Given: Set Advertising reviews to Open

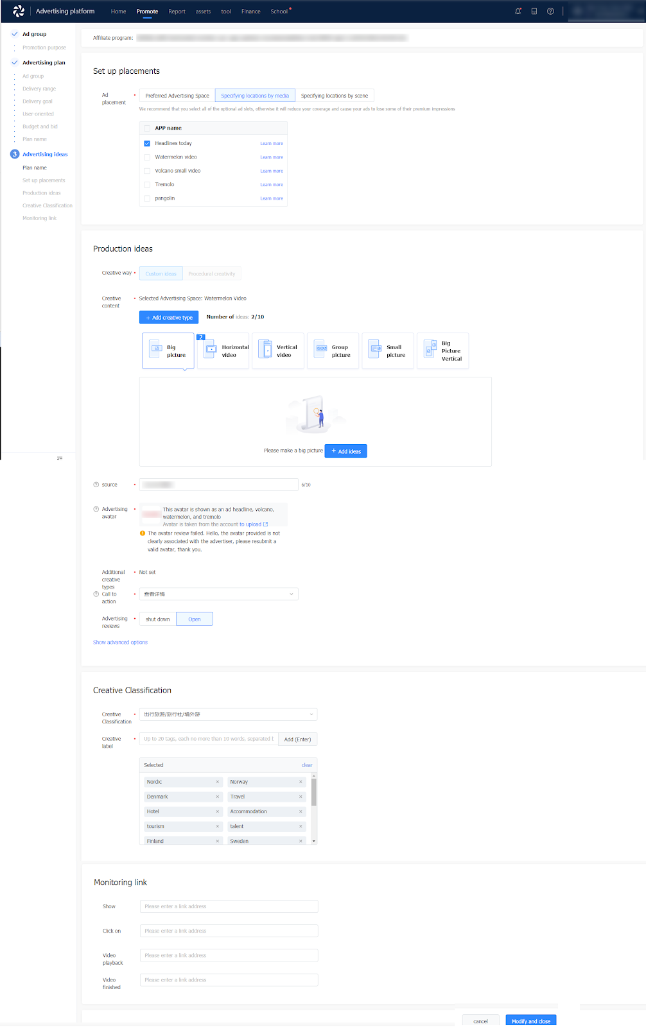Looking at the screenshot, I should [x=195, y=619].
